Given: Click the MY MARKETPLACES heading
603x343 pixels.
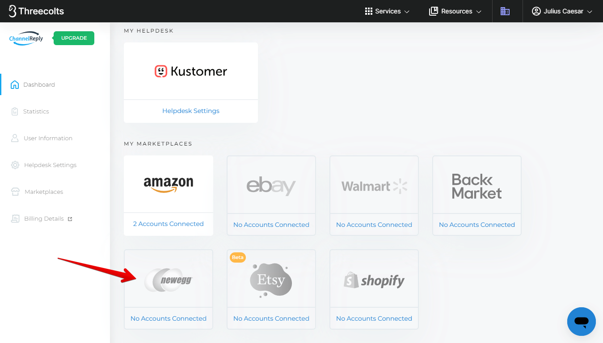Looking at the screenshot, I should tap(158, 144).
